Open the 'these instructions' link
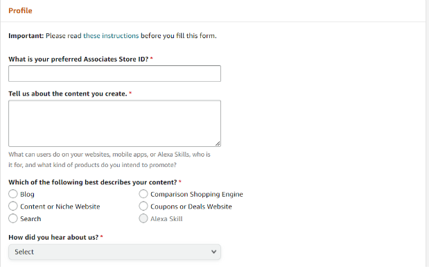 coord(111,36)
